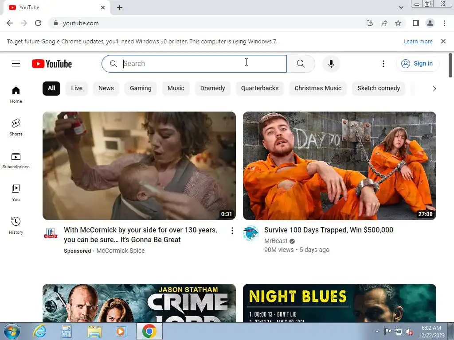This screenshot has height=340, width=454.
Task: Show hidden system tray icons
Action: coord(377,332)
